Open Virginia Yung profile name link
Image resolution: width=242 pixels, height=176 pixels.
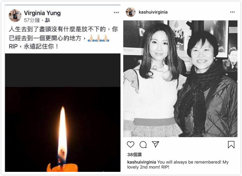click(42, 13)
